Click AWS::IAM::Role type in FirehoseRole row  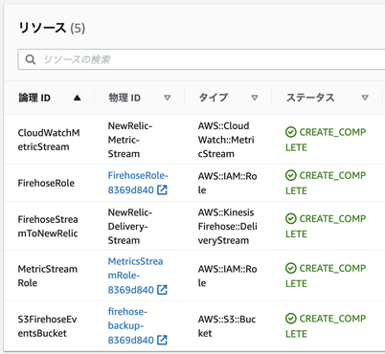(227, 183)
